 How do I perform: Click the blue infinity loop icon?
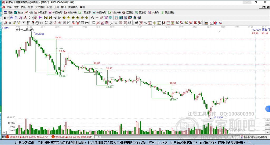220,23
